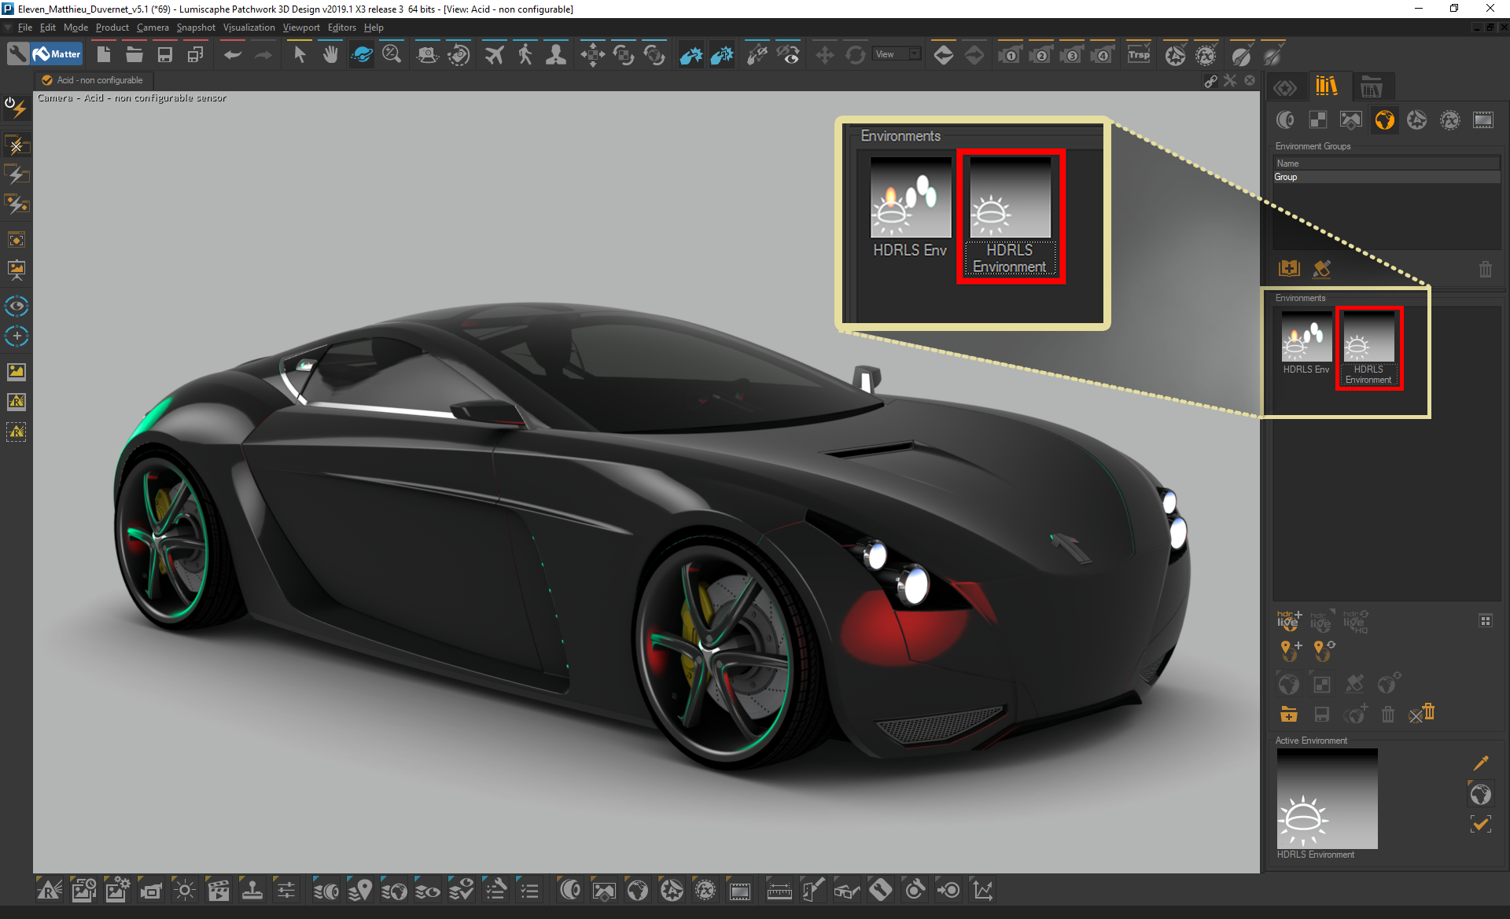Select the hand pan tool
This screenshot has width=1510, height=919.
pos(330,54)
